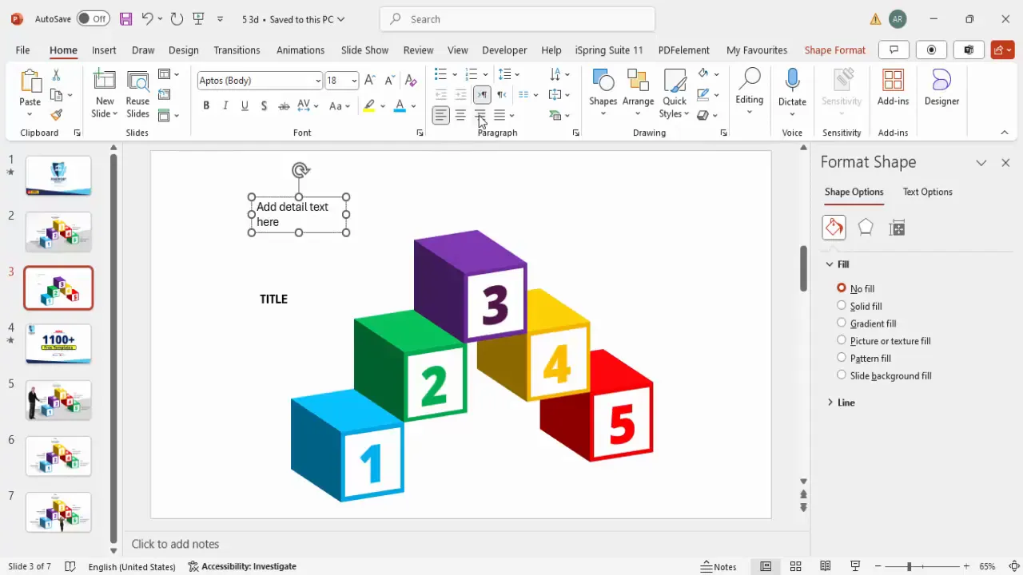Close the Format Shape pane
The image size is (1023, 575).
[x=1005, y=162]
